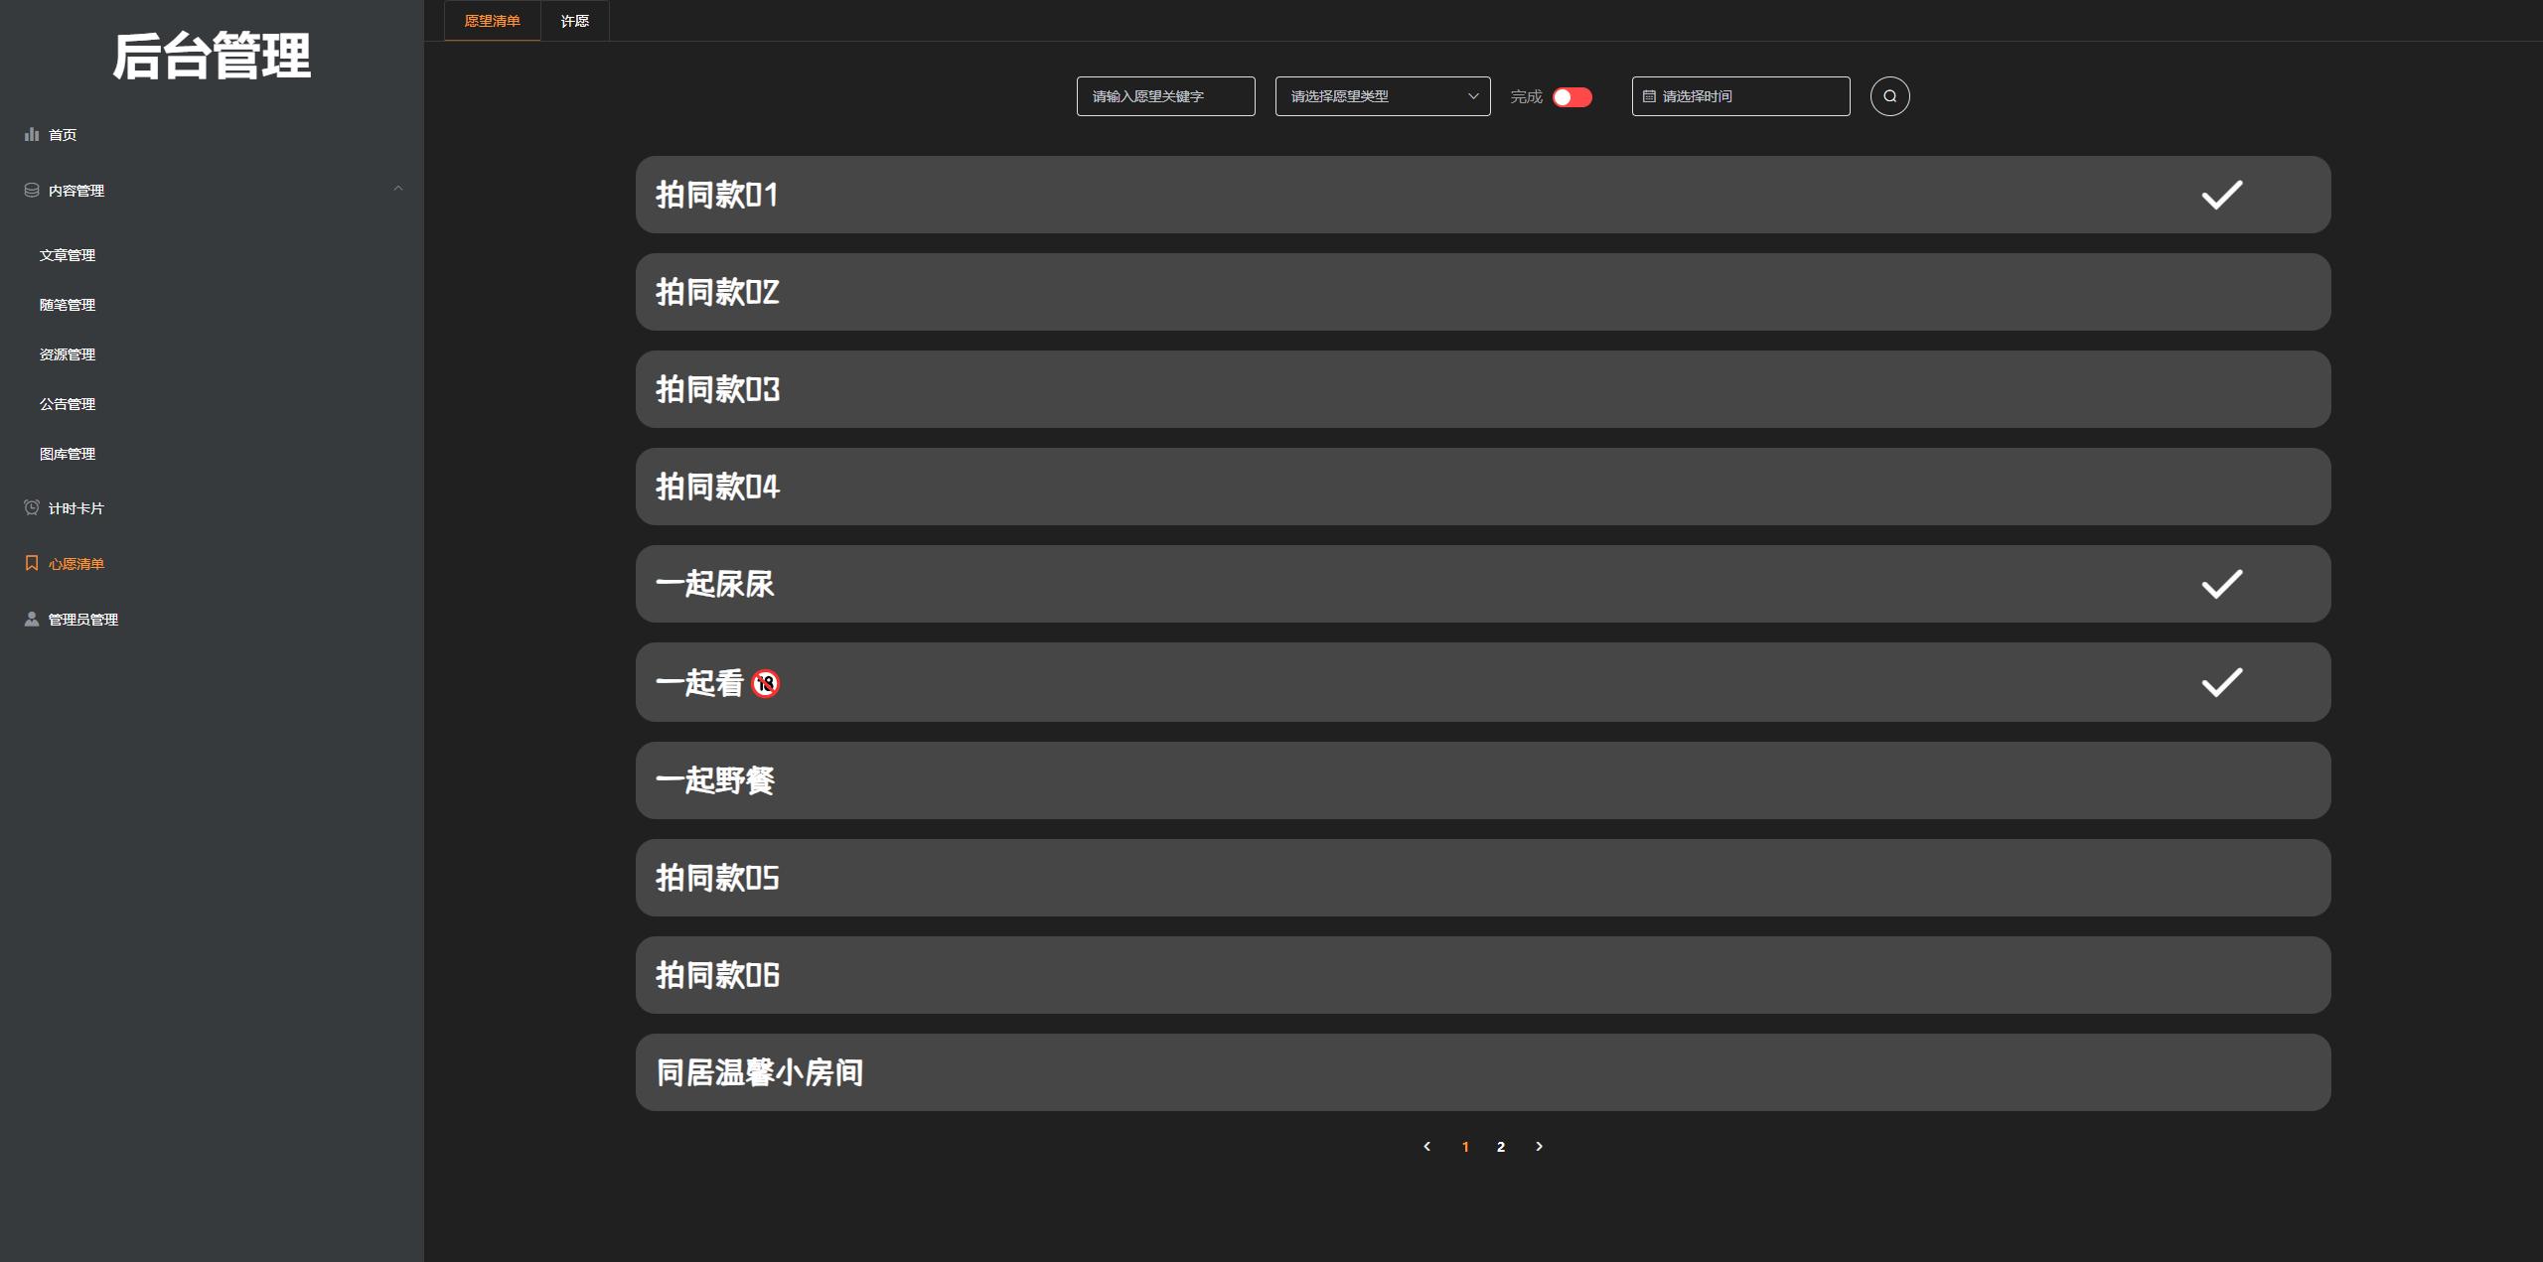
Task: Open the 请选择愿望类型 dropdown
Action: [x=1383, y=96]
